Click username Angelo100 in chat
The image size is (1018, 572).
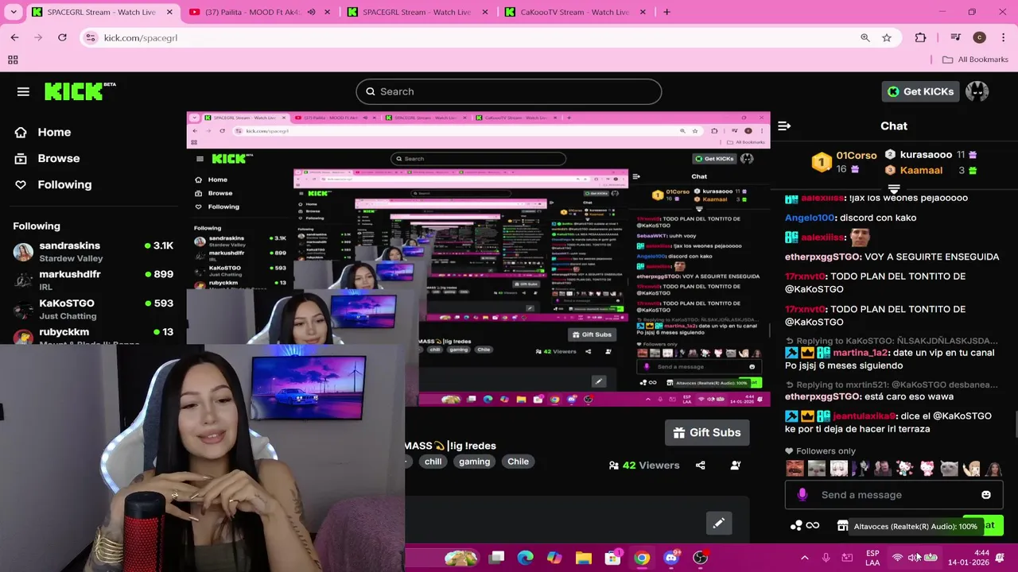coord(810,218)
